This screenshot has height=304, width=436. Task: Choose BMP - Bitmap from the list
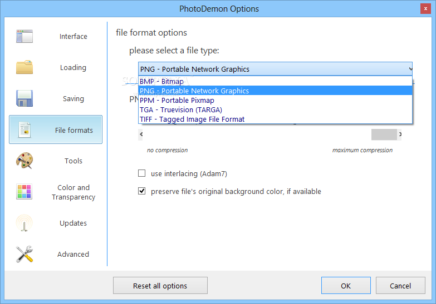click(275, 81)
